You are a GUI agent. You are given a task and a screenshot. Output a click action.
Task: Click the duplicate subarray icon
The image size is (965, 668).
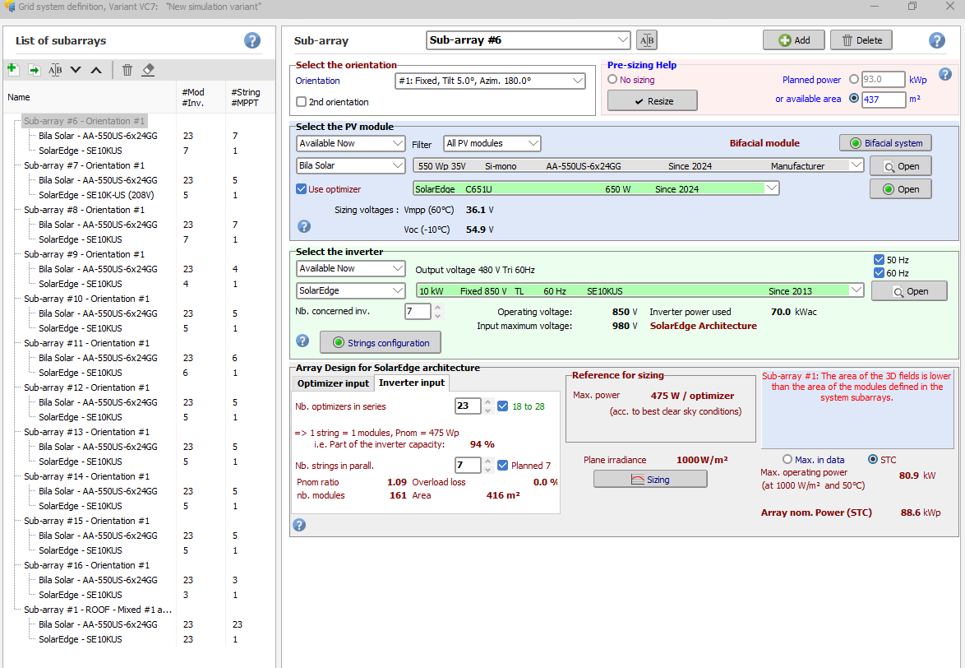pyautogui.click(x=34, y=70)
